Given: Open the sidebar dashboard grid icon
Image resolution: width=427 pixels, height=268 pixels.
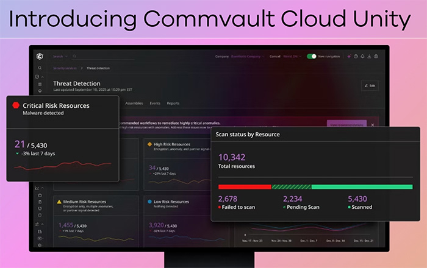Looking at the screenshot, I should tap(40, 84).
